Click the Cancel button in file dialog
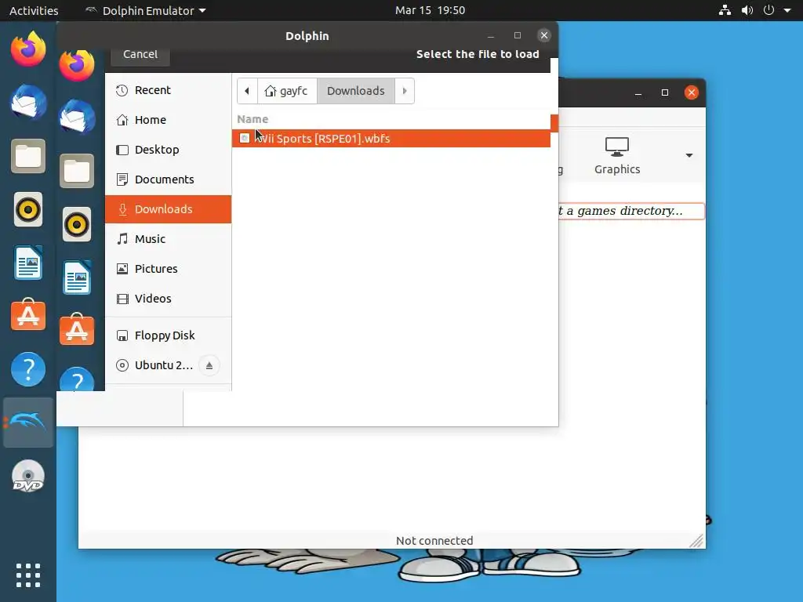Screen dimensions: 803x602 [x=140, y=56]
